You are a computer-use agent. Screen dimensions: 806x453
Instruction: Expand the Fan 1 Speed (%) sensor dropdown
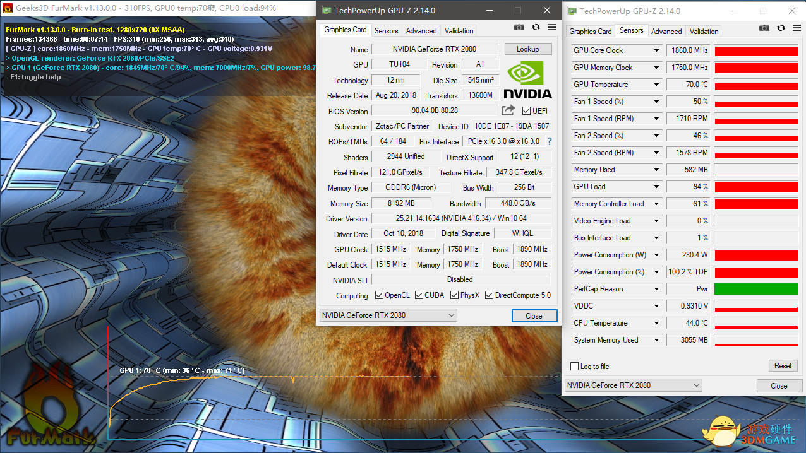(656, 102)
